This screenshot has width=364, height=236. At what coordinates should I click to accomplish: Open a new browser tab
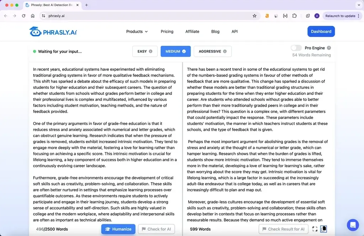[x=86, y=5]
